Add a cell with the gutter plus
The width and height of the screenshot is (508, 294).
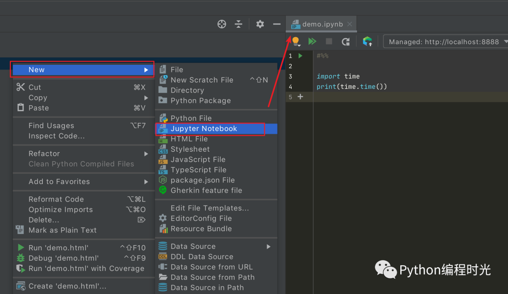tap(301, 97)
